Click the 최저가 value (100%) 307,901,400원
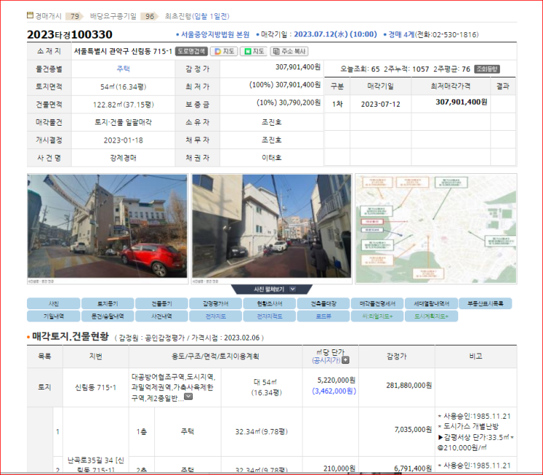 coord(285,85)
